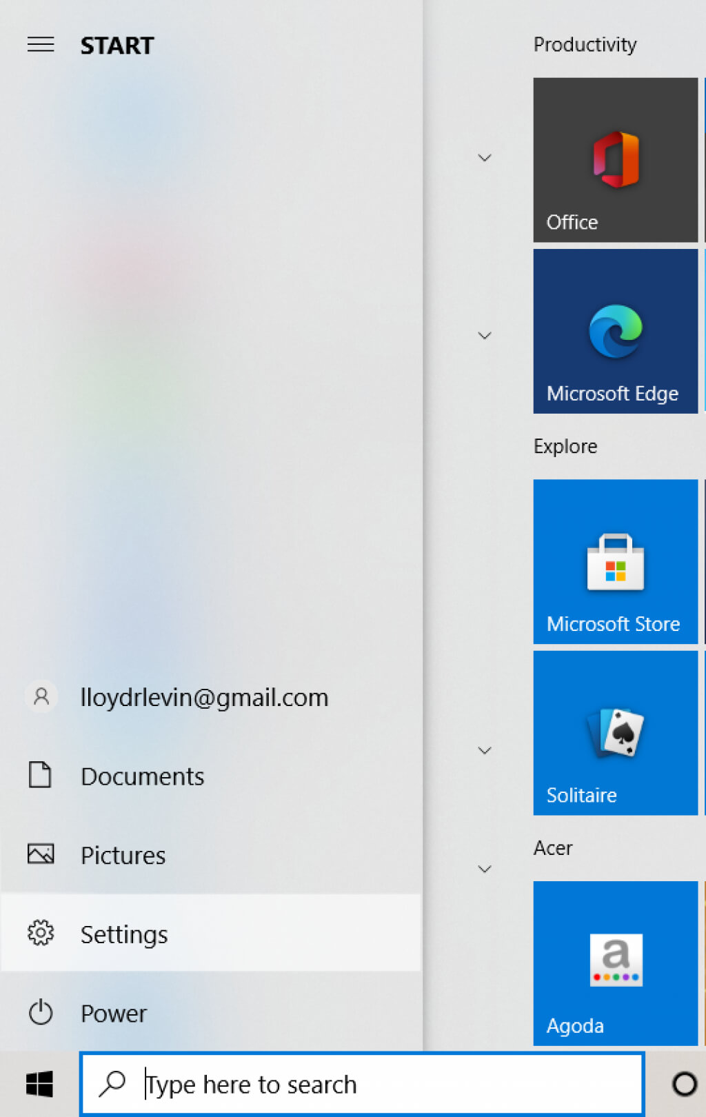The height and width of the screenshot is (1117, 706).
Task: Expand the chevron beside the Office tile
Action: point(485,158)
